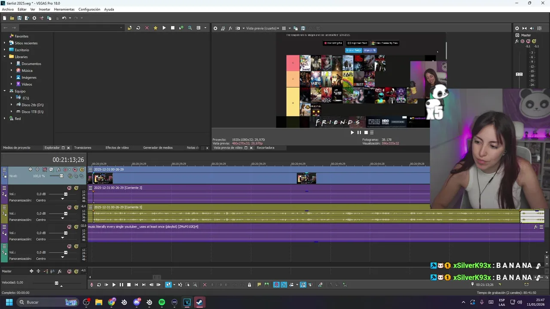The width and height of the screenshot is (550, 309).
Task: Play the video preview under the preview window
Action: point(352,133)
